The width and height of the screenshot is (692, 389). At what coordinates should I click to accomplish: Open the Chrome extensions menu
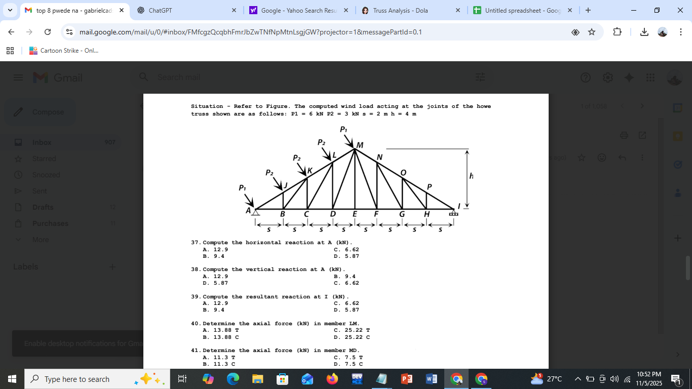click(x=617, y=32)
